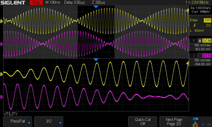Click the bandwidth limit B icon for channel 1

click(200, 41)
